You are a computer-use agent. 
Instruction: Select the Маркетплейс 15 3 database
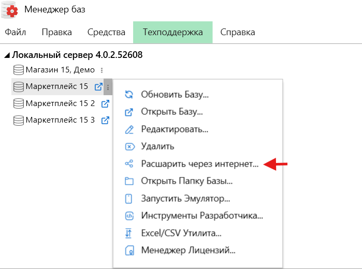(60, 120)
